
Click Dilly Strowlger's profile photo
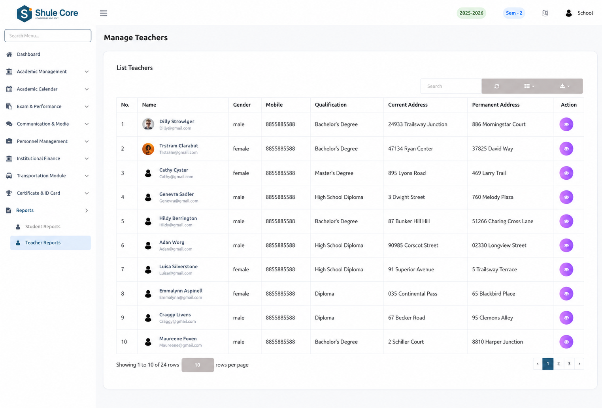point(148,124)
